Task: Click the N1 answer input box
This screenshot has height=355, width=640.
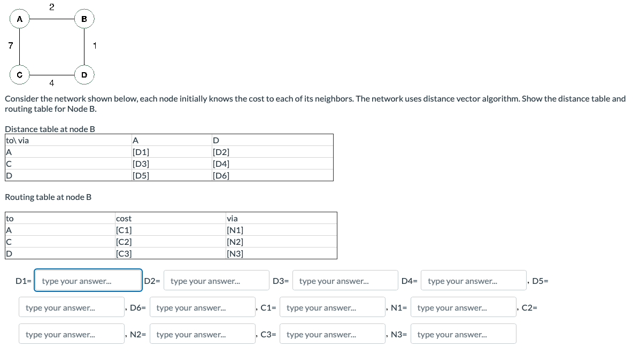Action: coord(463,307)
